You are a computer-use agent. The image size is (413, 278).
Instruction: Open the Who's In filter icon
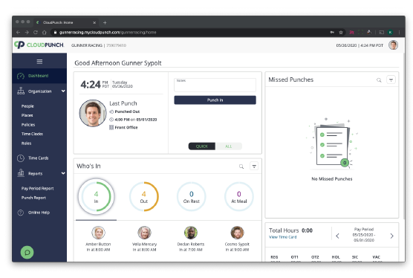click(254, 167)
